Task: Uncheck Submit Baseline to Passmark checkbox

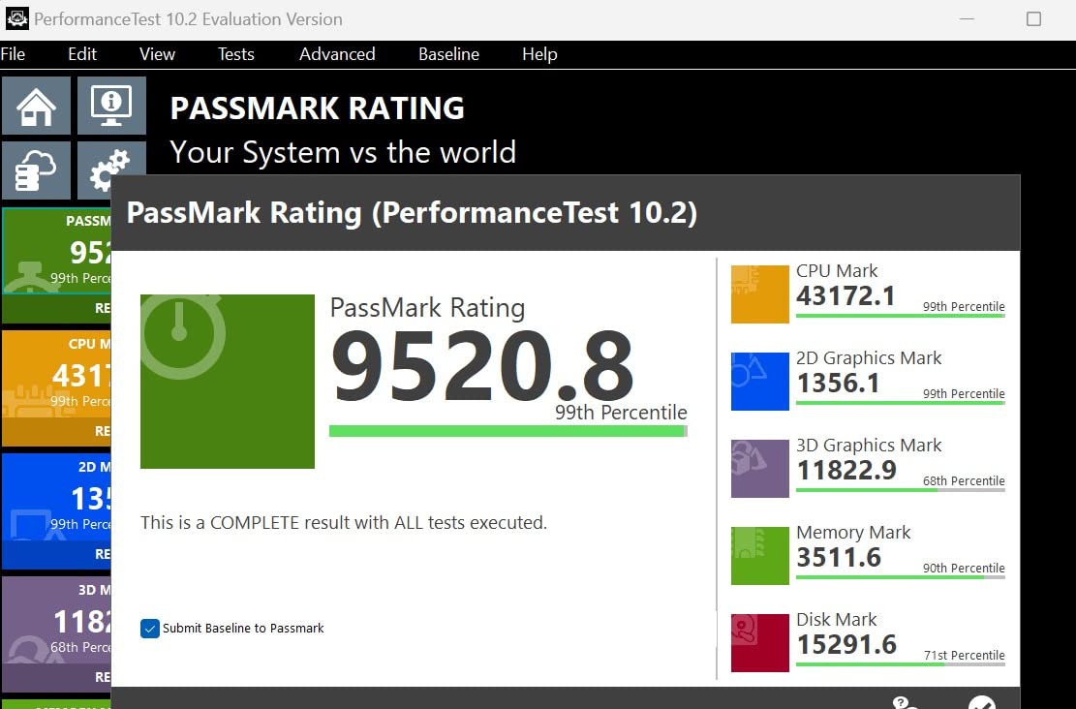Action: tap(150, 628)
